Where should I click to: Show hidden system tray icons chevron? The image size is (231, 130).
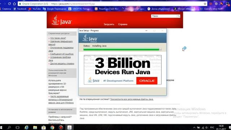[x=194, y=127]
